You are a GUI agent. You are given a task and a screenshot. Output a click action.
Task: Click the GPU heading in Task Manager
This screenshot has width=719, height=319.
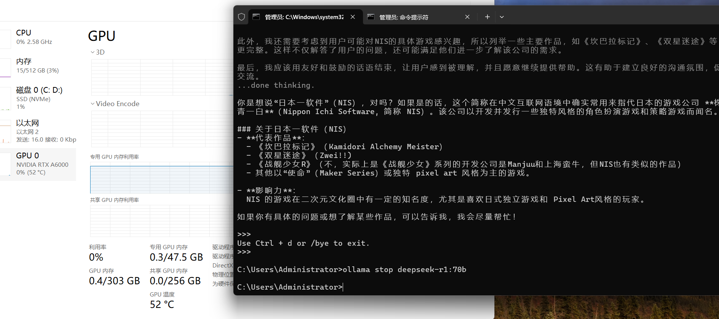102,36
